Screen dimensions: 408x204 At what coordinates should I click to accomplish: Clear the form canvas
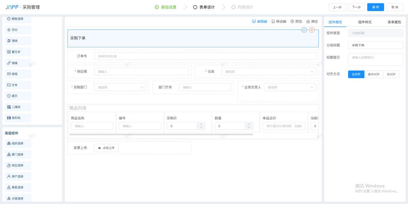pos(312,21)
